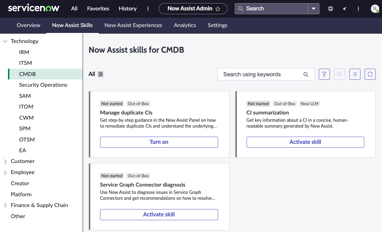Click the Manage duplicate CIs title
382x232 pixels.
[x=126, y=113]
